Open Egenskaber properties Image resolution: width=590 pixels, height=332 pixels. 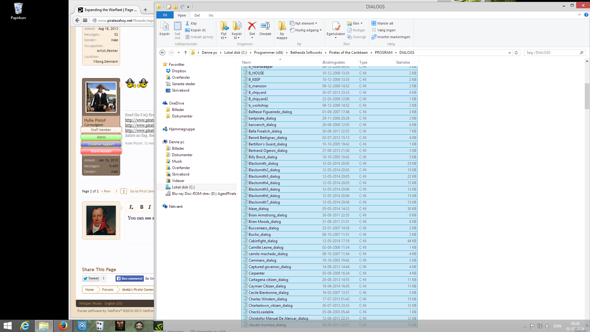pyautogui.click(x=336, y=30)
